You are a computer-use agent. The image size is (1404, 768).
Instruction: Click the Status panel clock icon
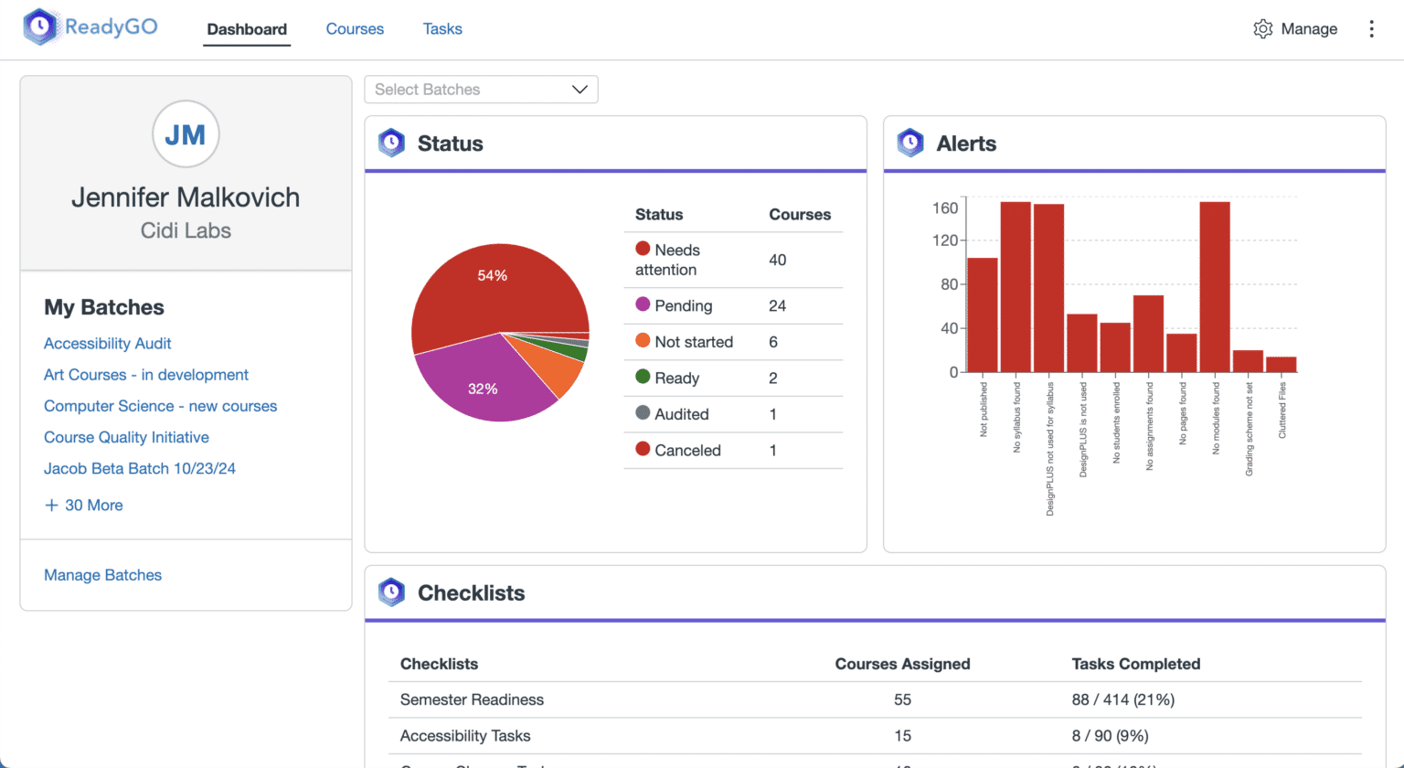[392, 144]
